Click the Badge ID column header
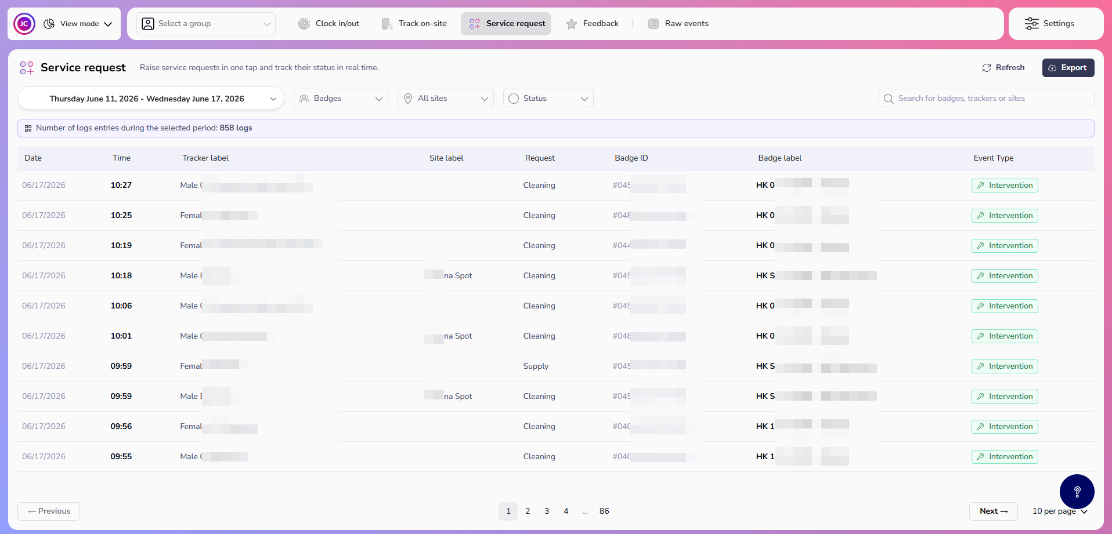The height and width of the screenshot is (534, 1112). pos(631,158)
